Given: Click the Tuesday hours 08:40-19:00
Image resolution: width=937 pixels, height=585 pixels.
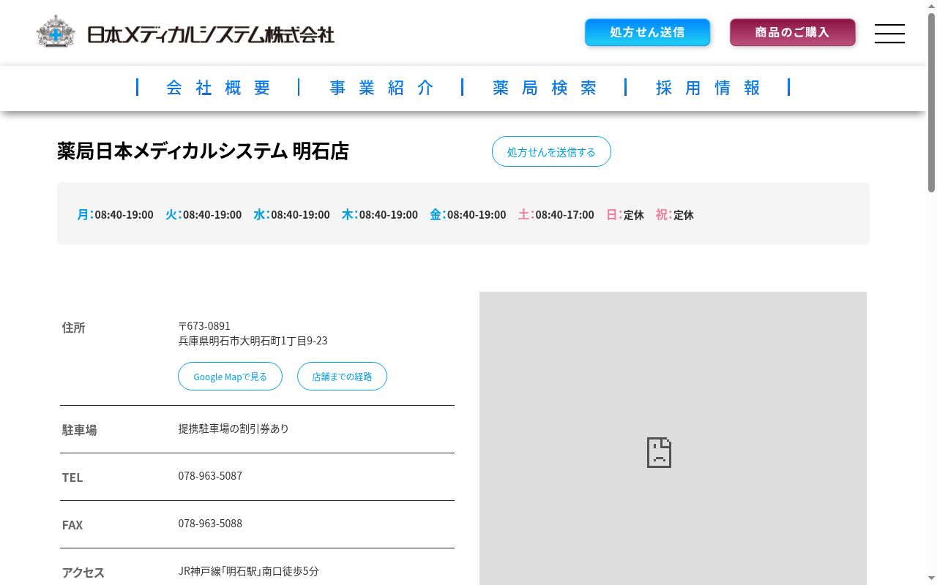Looking at the screenshot, I should pos(212,215).
